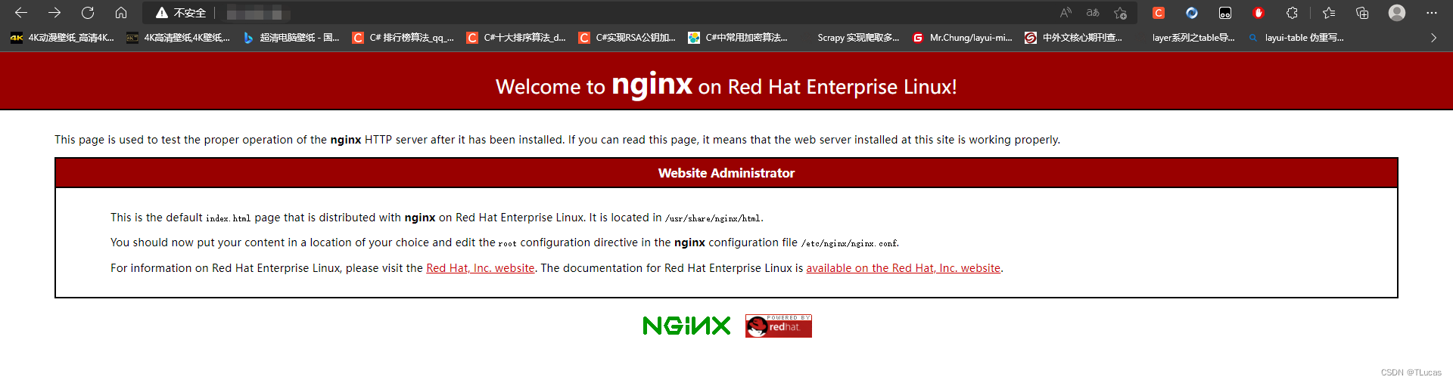
Task: Click the 不安全 site security warning
Action: (x=181, y=13)
